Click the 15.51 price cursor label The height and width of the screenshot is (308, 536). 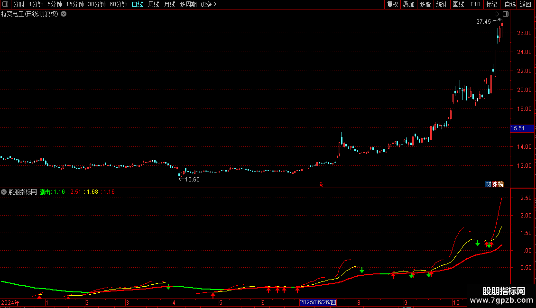[522, 128]
